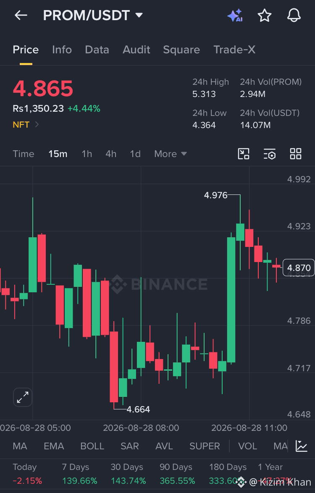Switch to the Info tab
Image resolution: width=315 pixels, height=493 pixels.
62,50
